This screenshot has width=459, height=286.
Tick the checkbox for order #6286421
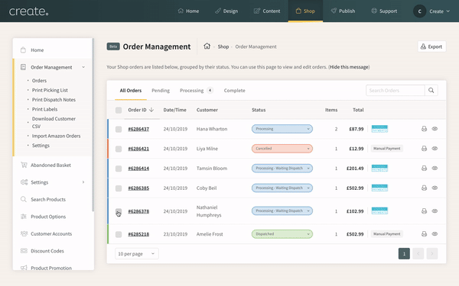119,149
